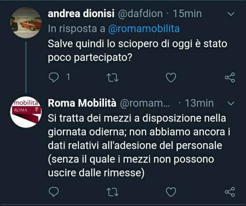Viewport: 246px width, 206px height.
Task: View andrea dionisi's profile picture
Action: click(x=26, y=22)
